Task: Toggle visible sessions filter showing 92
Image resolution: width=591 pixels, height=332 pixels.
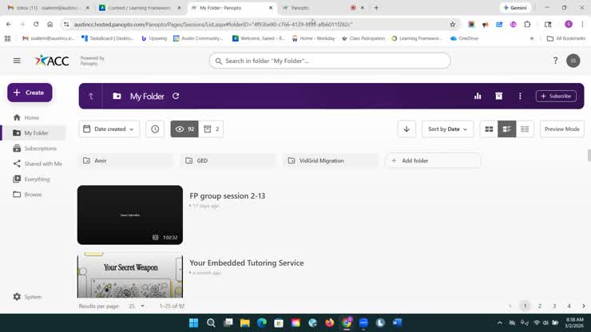Action: [184, 128]
